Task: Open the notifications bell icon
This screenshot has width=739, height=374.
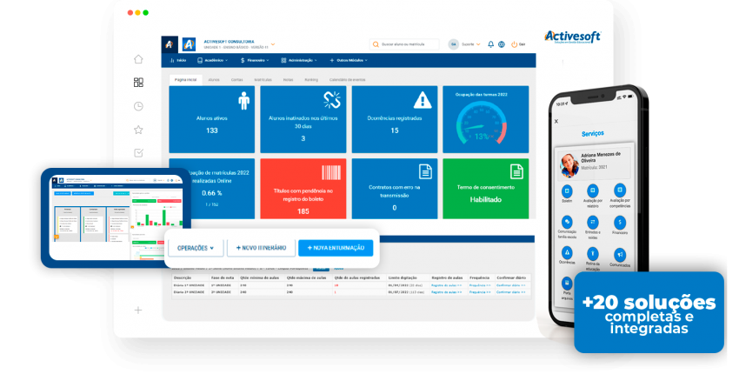Action: (x=490, y=44)
